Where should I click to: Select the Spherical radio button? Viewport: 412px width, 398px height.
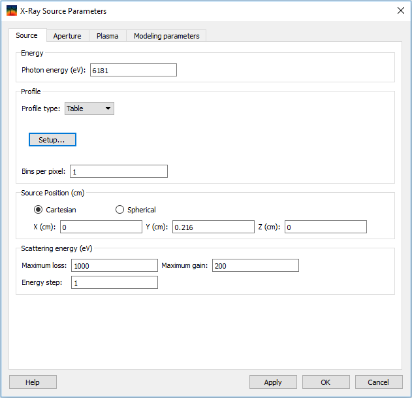pos(119,210)
